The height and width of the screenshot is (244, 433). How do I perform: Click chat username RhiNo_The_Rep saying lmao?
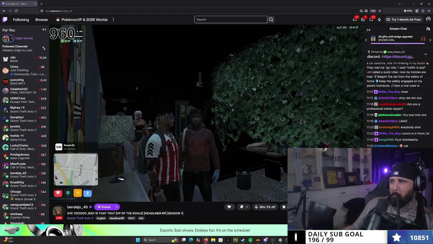point(389,92)
